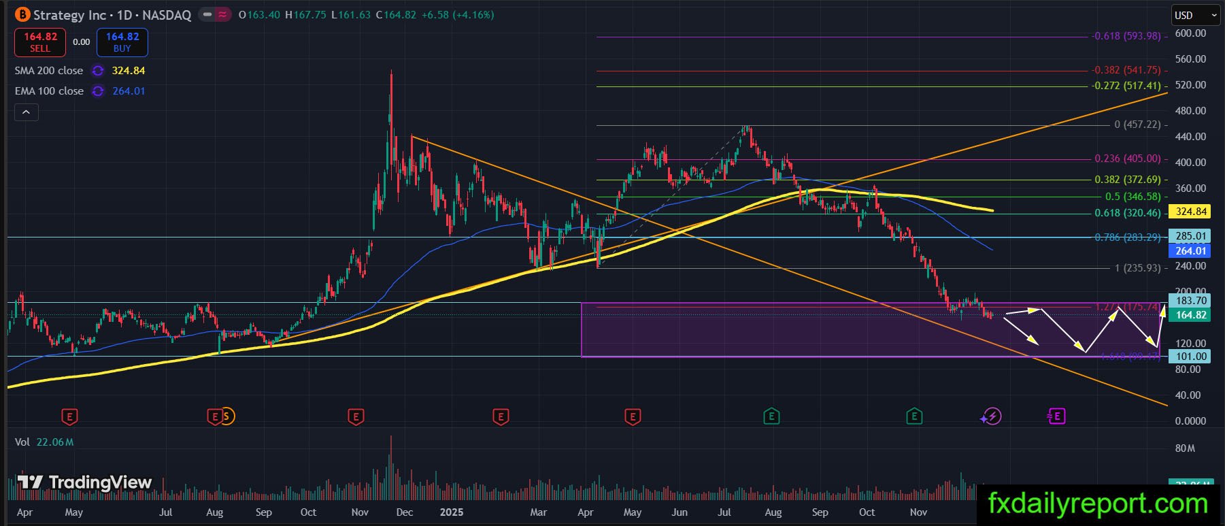The width and height of the screenshot is (1225, 526).
Task: Click the 285.01 horizontal line price tag
Action: click(1191, 236)
